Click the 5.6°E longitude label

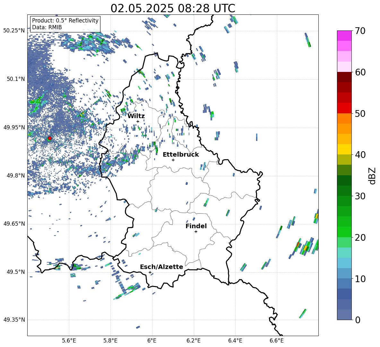point(69,341)
